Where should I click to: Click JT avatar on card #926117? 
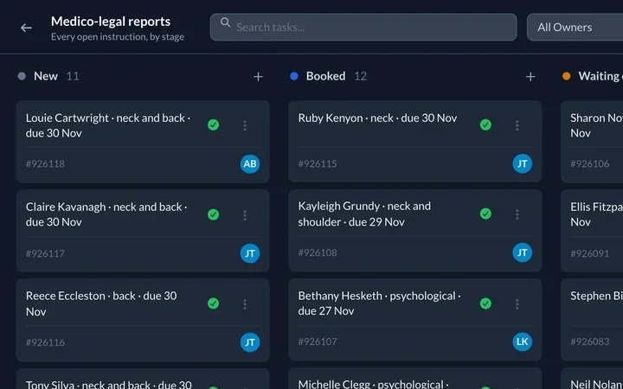coord(250,253)
